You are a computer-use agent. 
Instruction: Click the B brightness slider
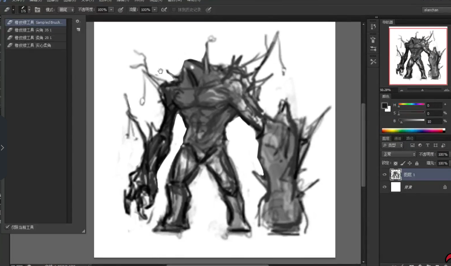click(x=411, y=121)
